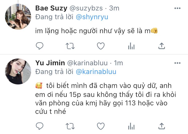Open Yu Jimin's tweet text about 113
The width and height of the screenshot is (188, 134).
click(x=106, y=99)
